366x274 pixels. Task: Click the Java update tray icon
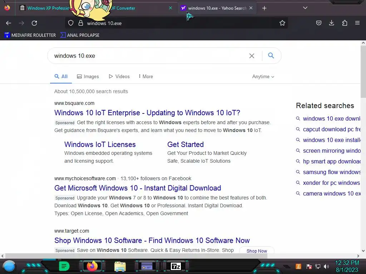(298, 266)
